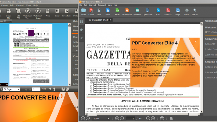Click page number field in Elite 3
The width and height of the screenshot is (217, 122).
coord(36,89)
